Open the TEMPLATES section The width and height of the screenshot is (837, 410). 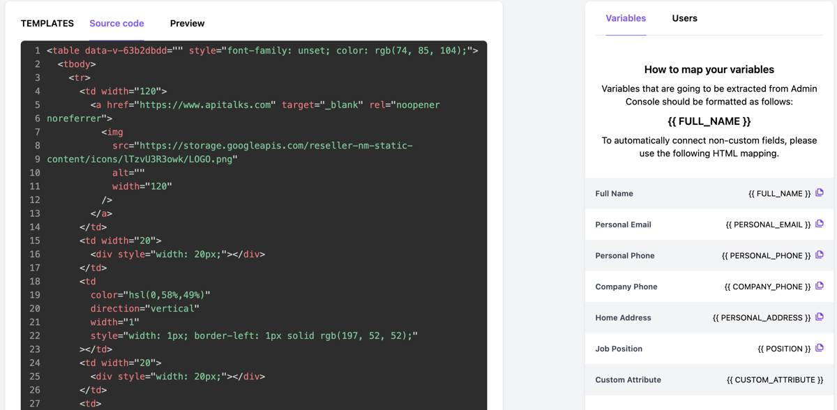(47, 23)
